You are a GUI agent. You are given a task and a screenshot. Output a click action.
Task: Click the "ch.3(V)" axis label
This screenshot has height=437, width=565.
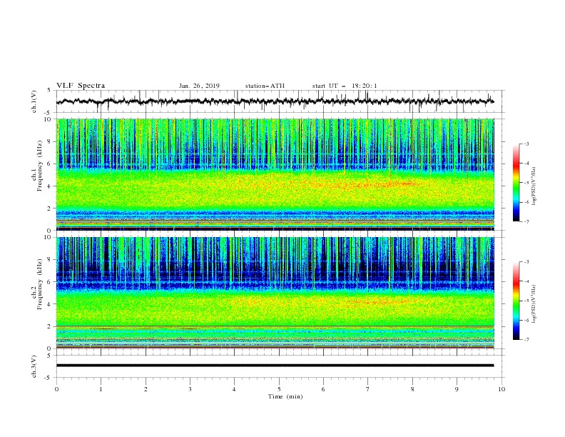[x=34, y=366]
